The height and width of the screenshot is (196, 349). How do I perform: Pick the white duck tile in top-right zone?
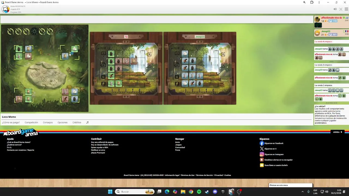[74, 49]
